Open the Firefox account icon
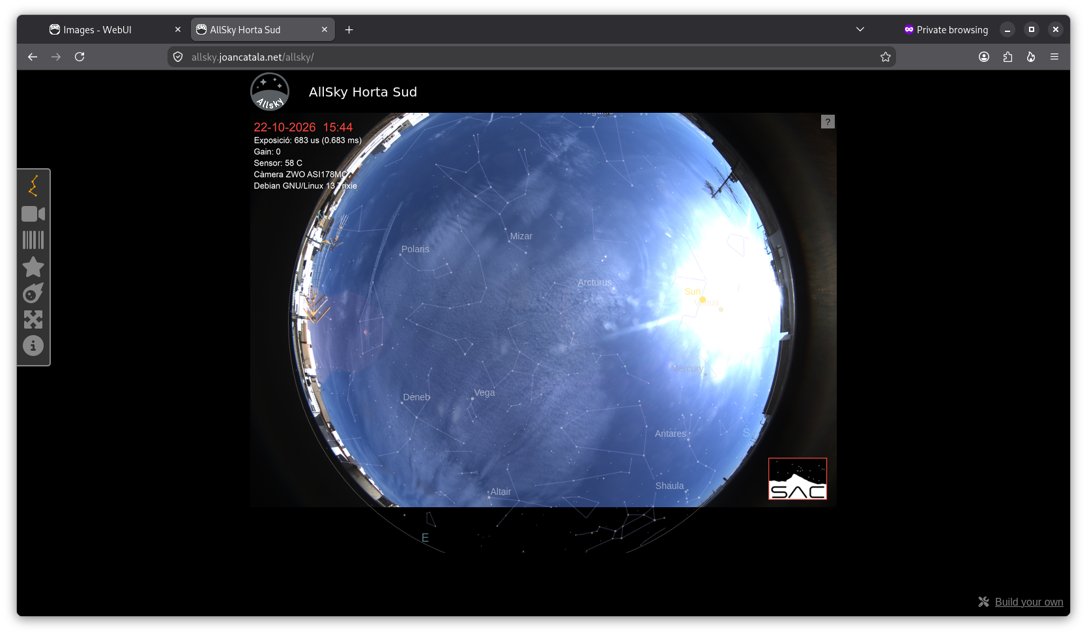 point(984,57)
